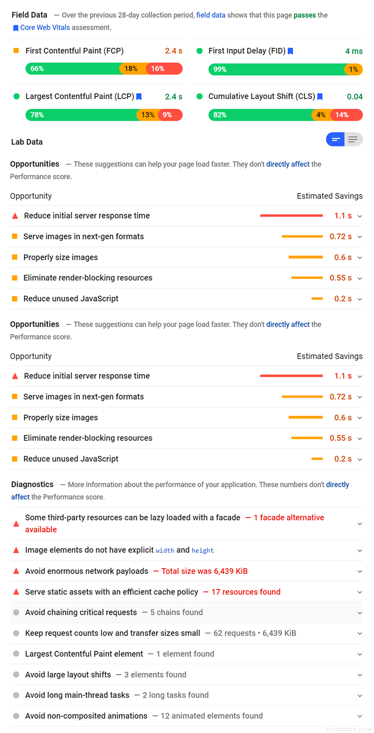Switch to the gray expanded view toggle in Lab Data
The width and height of the screenshot is (374, 733).
(x=353, y=139)
